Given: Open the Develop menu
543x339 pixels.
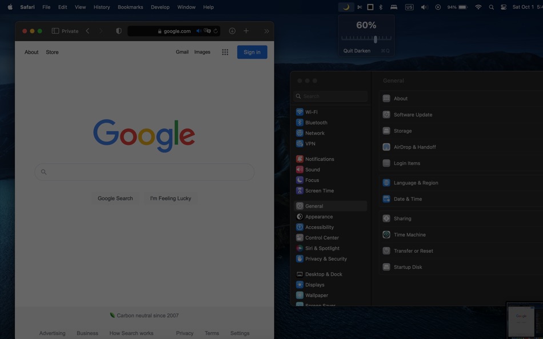Looking at the screenshot, I should point(160,7).
